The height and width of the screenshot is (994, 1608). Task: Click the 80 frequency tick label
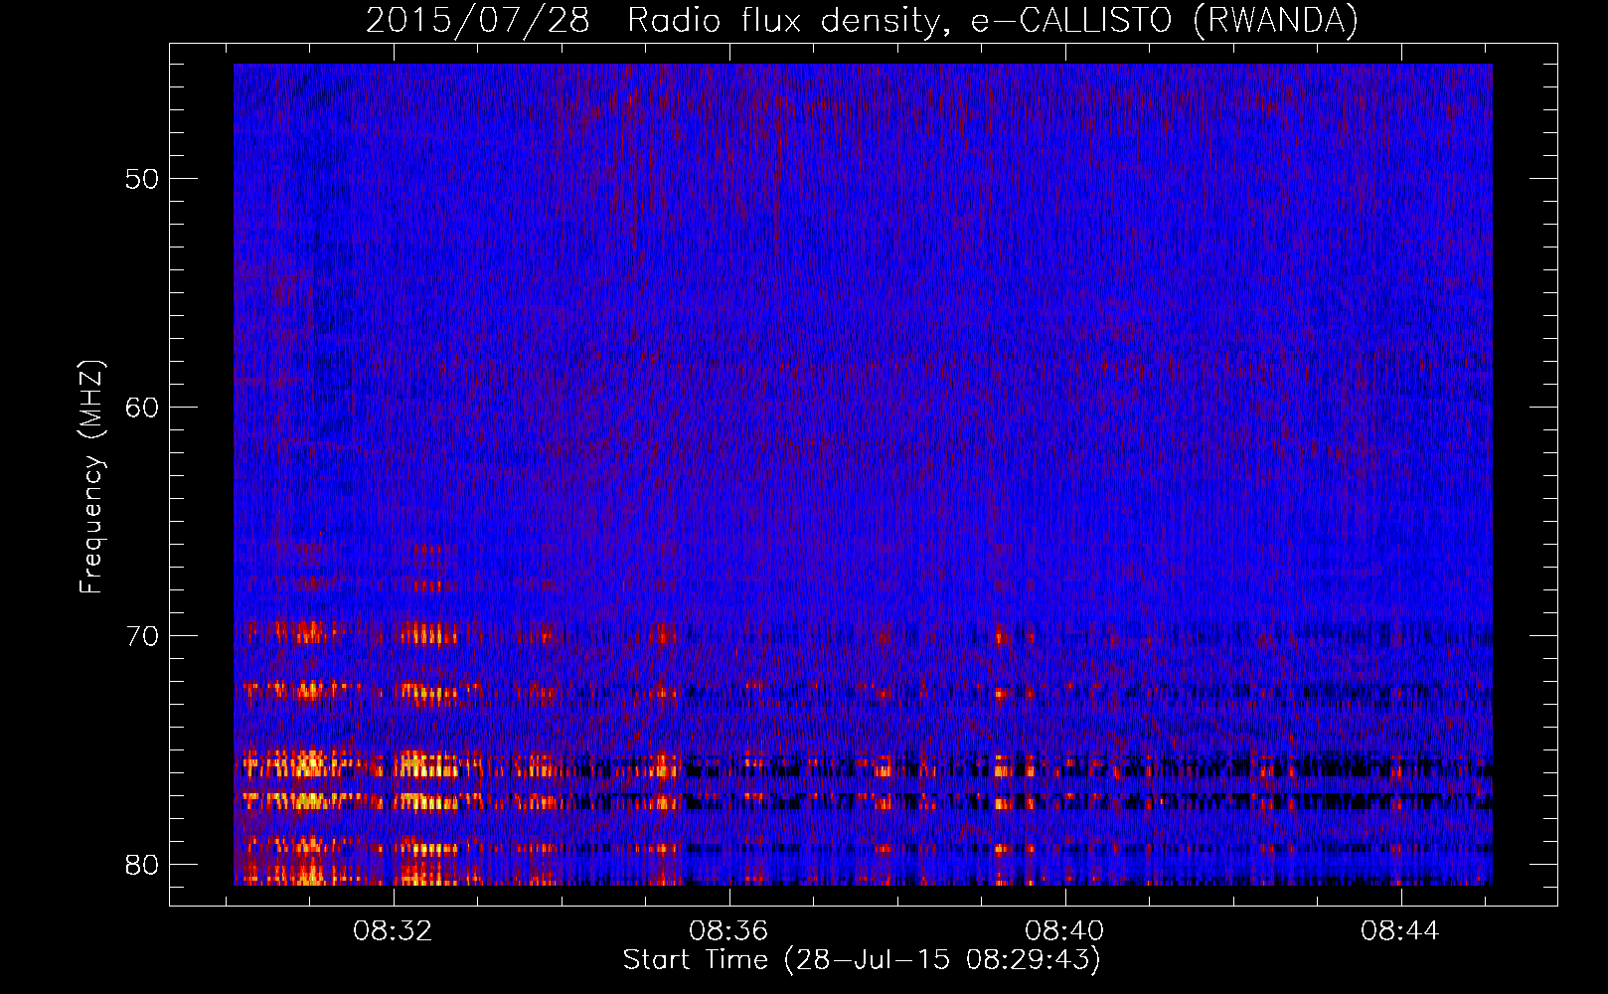[142, 864]
